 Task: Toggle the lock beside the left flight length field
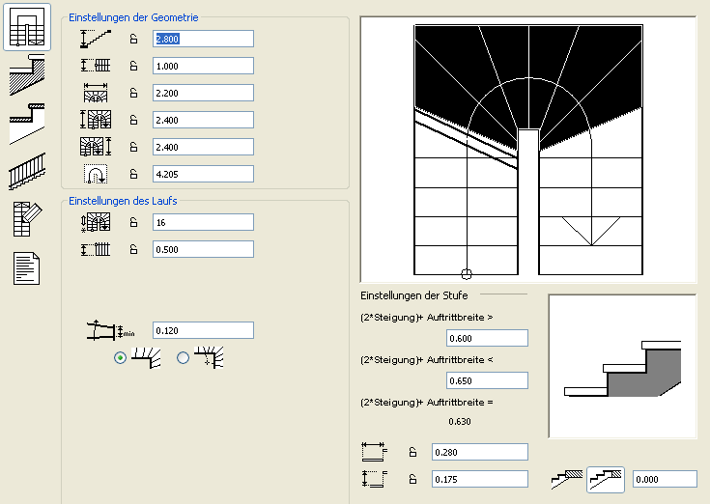coord(133,120)
